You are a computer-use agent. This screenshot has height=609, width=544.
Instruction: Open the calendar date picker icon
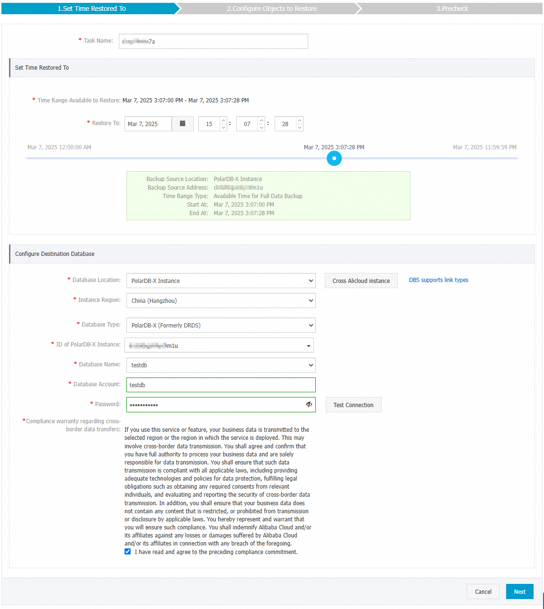point(182,124)
